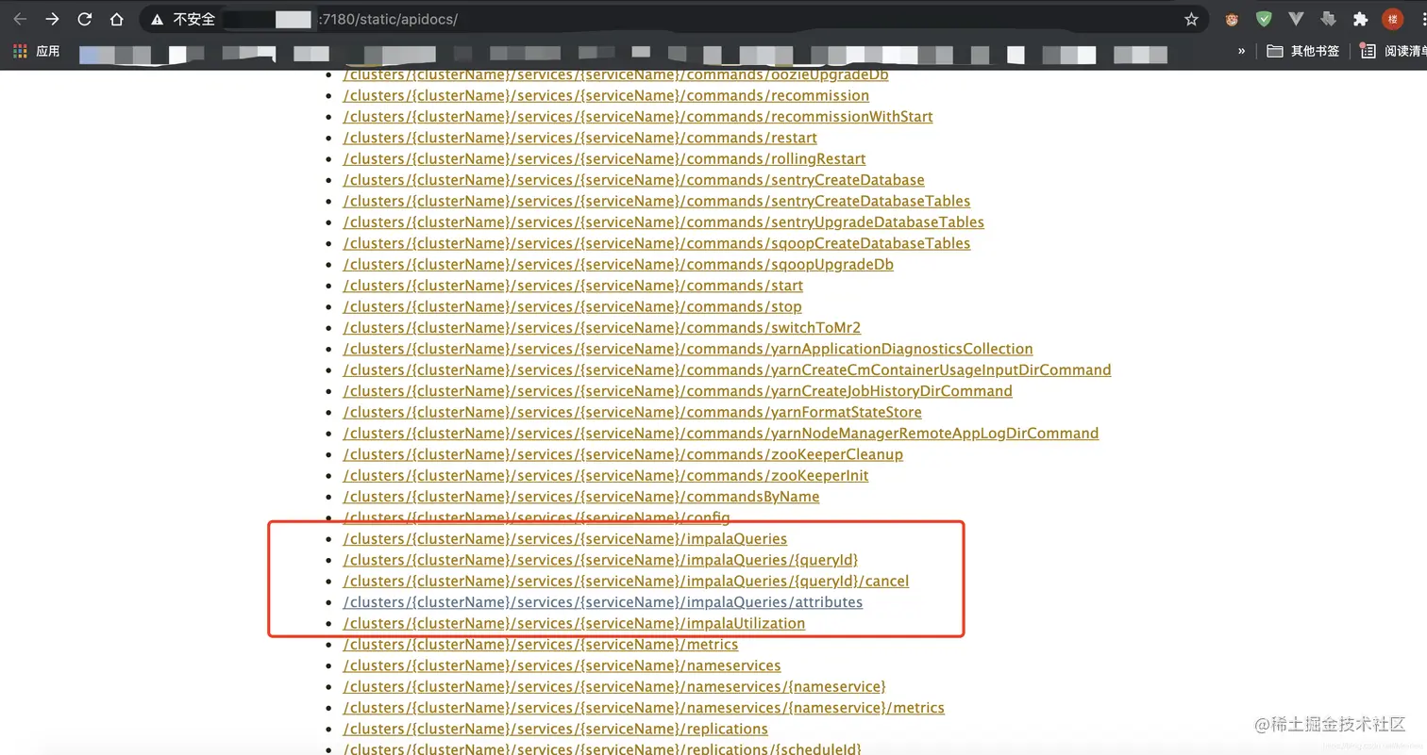The width and height of the screenshot is (1427, 755).
Task: Open the nameservices list link
Action: tap(562, 665)
